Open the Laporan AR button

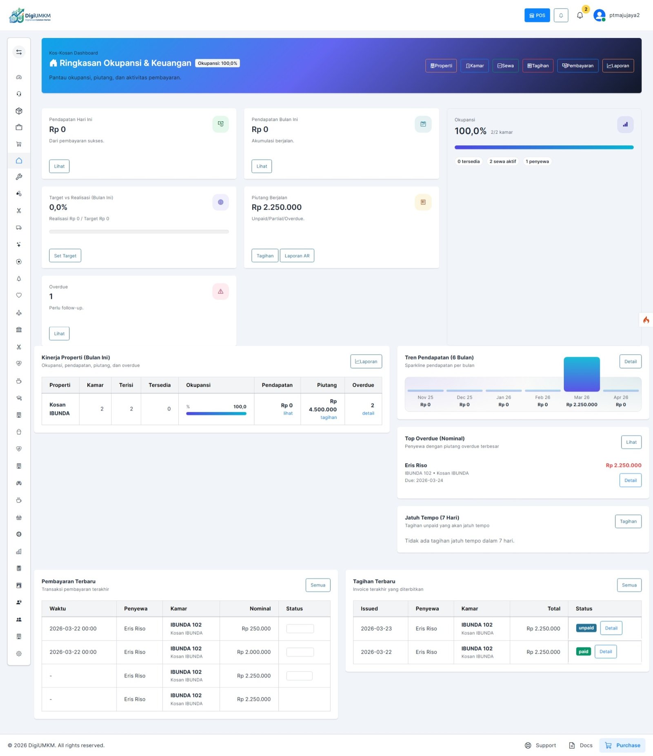(x=297, y=256)
